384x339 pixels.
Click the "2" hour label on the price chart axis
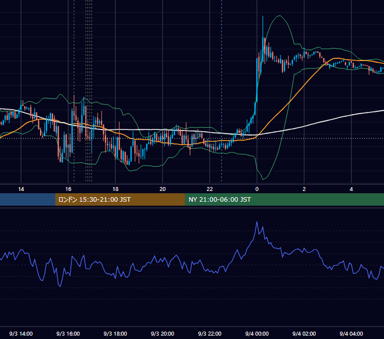tap(304, 189)
